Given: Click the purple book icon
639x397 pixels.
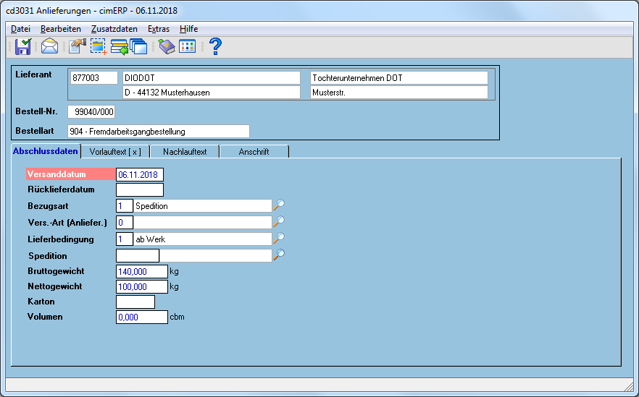Looking at the screenshot, I should click(167, 46).
